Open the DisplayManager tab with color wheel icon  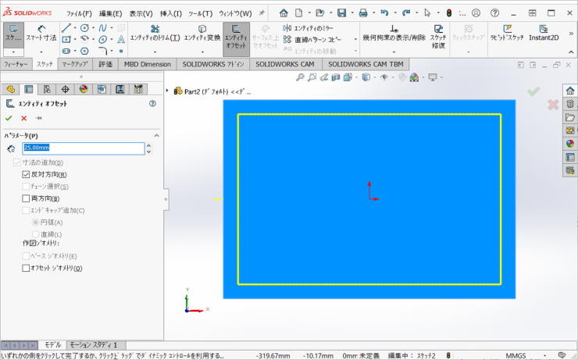[x=84, y=89]
